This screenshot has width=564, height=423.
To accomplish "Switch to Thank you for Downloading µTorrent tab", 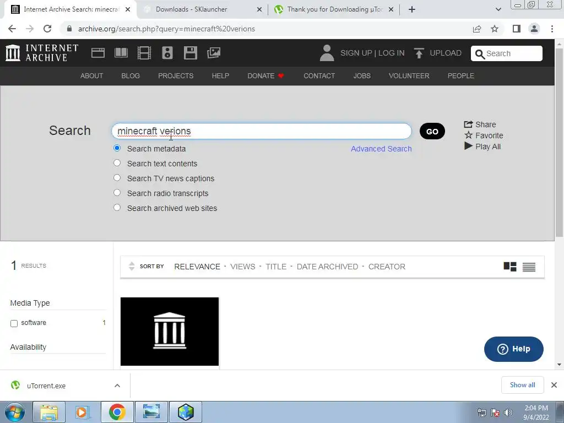I will click(x=334, y=9).
